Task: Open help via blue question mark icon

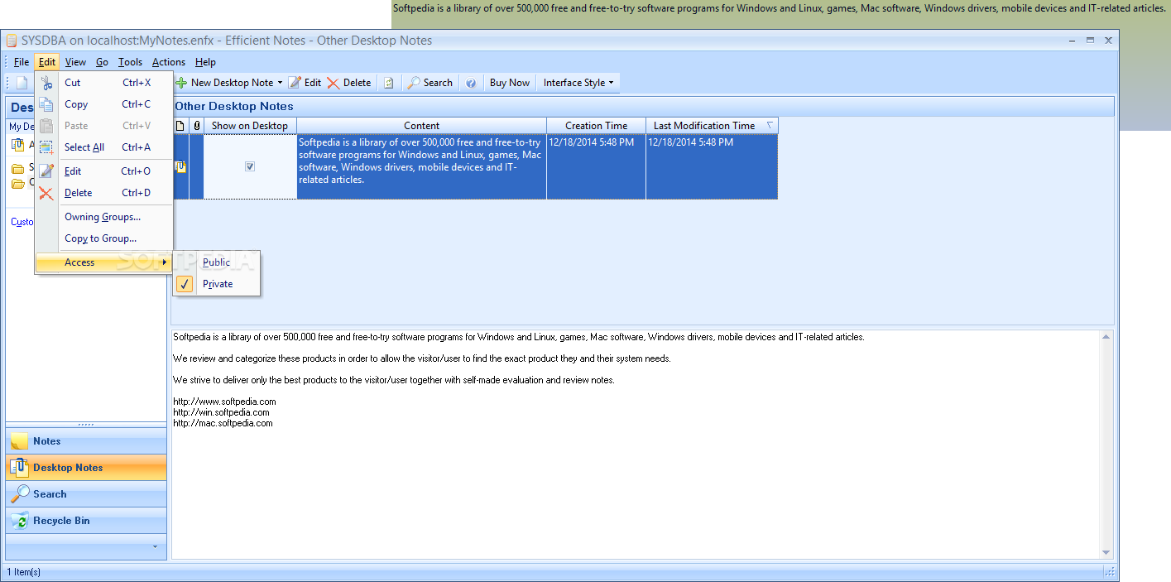Action: pyautogui.click(x=471, y=83)
